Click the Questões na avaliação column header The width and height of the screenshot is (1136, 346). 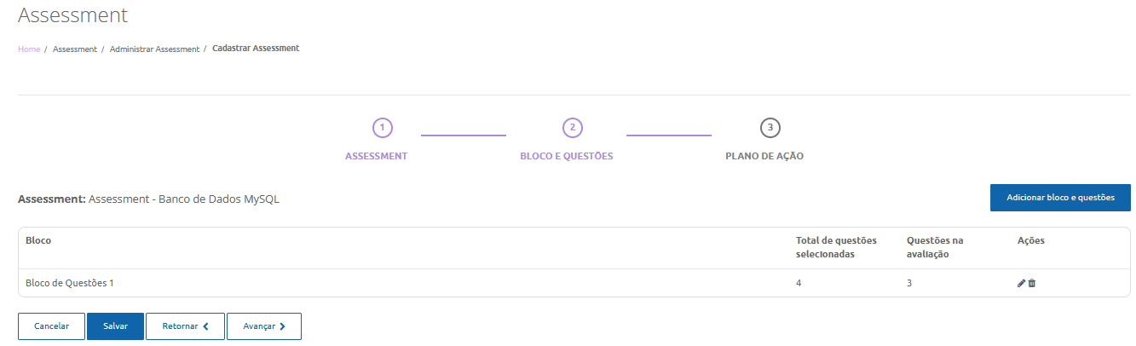click(x=935, y=247)
